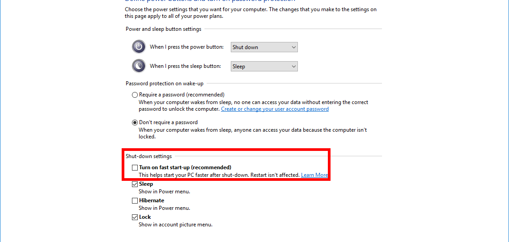Tick the Hibernate checkbox
Image resolution: width=509 pixels, height=242 pixels.
(x=135, y=200)
